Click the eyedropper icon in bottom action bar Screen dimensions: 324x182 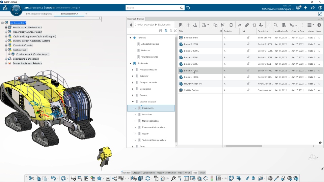pos(276,178)
